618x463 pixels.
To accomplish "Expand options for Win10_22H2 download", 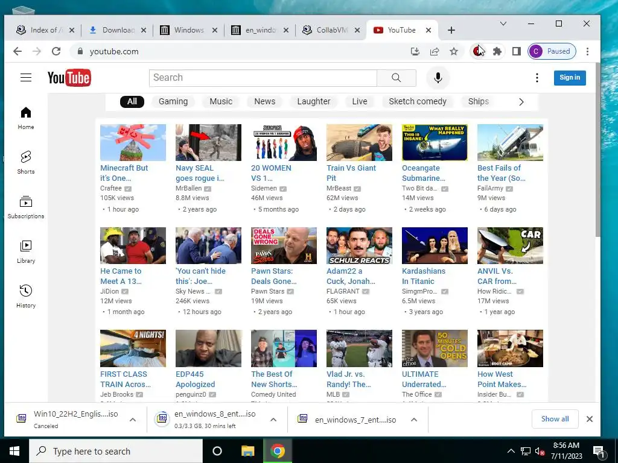I will click(x=133, y=420).
